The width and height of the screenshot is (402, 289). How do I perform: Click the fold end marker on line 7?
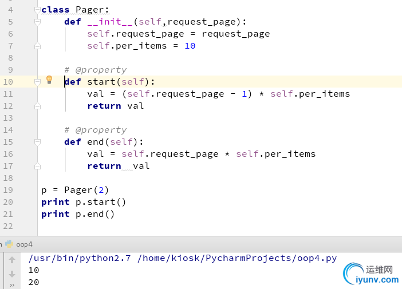click(x=37, y=46)
